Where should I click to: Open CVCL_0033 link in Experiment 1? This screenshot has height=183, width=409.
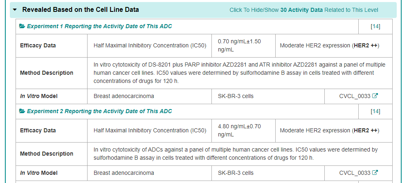pyautogui.click(x=355, y=96)
